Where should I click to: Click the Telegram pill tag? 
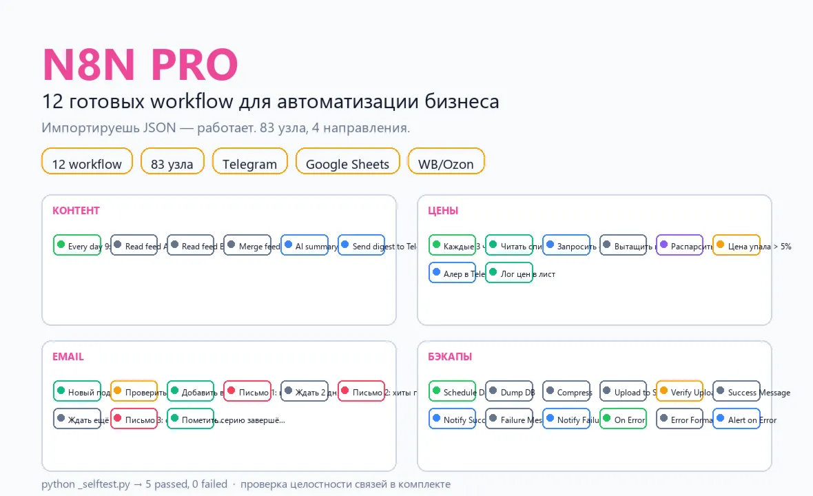pos(250,161)
